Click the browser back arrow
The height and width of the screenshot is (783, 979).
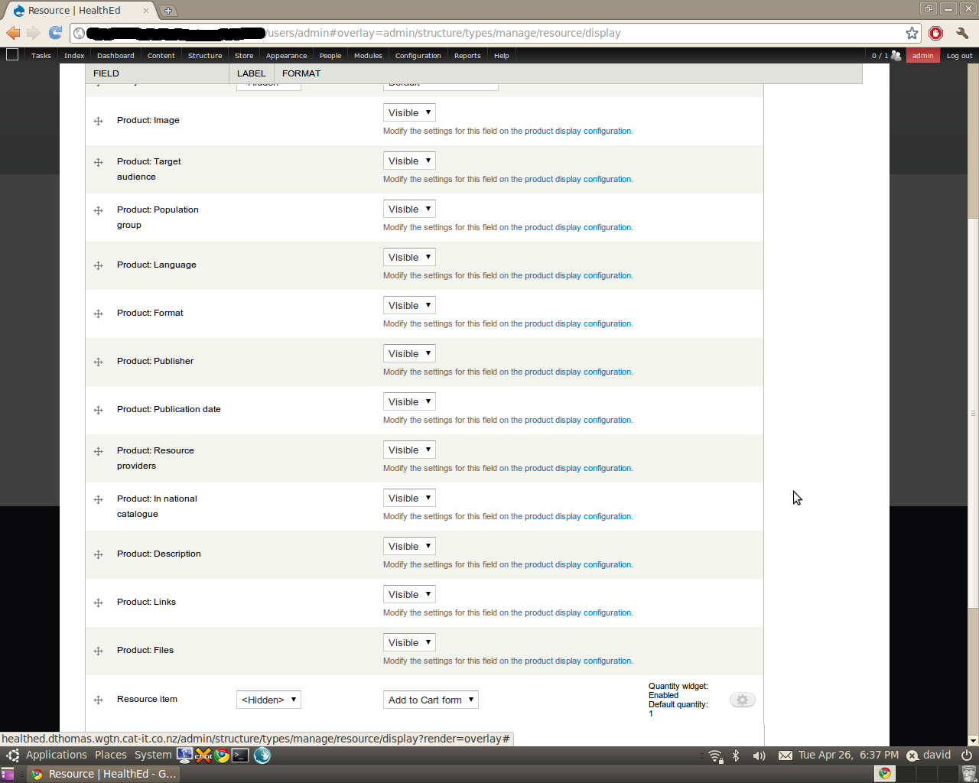pyautogui.click(x=13, y=32)
